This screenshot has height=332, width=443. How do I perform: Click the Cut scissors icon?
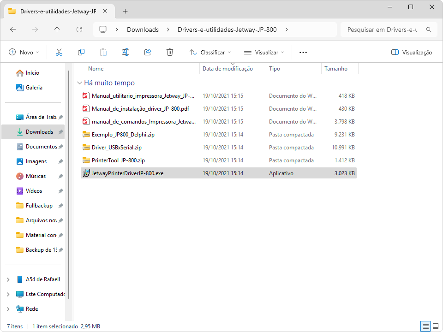pos(59,52)
